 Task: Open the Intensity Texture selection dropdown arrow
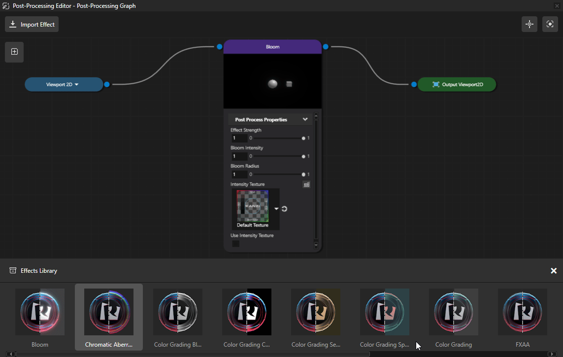pyautogui.click(x=276, y=209)
